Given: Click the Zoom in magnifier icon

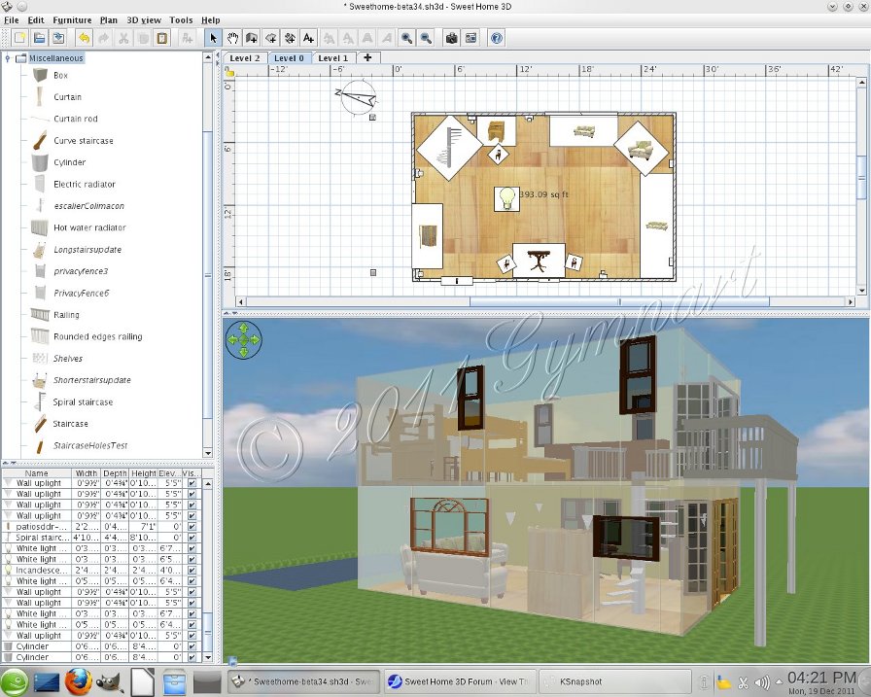Looking at the screenshot, I should [x=406, y=38].
